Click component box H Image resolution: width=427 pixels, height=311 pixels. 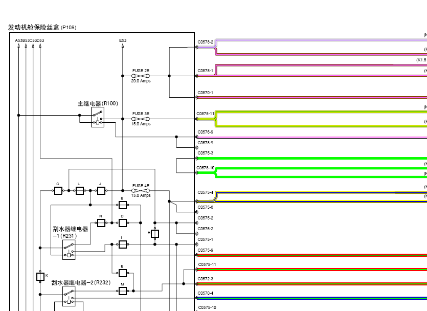155,234
